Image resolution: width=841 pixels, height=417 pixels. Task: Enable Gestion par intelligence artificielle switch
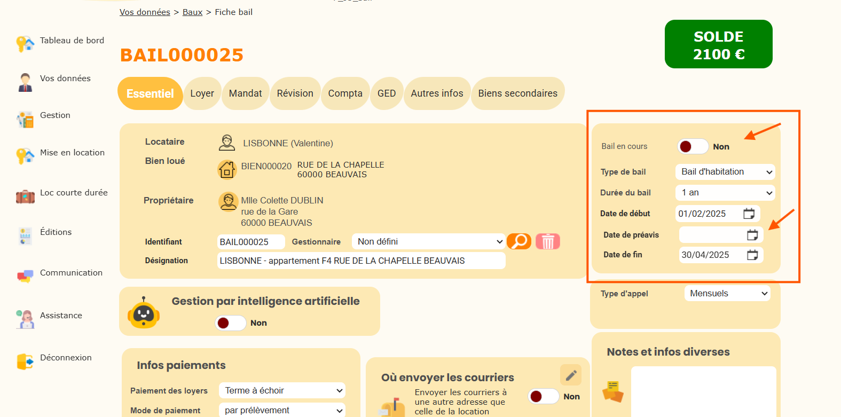[x=230, y=323]
